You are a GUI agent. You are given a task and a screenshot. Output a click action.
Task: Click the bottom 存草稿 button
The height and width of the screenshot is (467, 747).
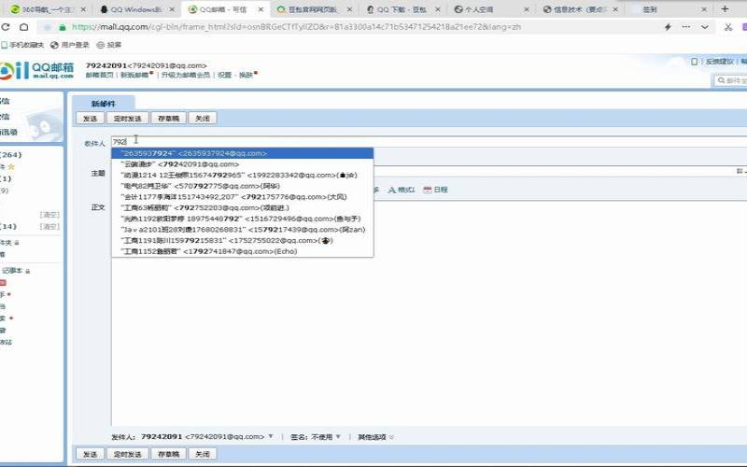point(168,454)
